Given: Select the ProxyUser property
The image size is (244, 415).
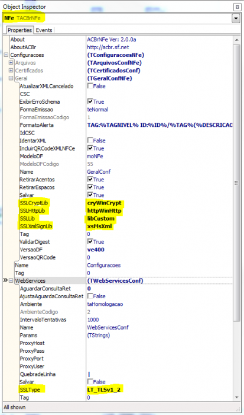Looking at the screenshot, I should (x=32, y=366).
